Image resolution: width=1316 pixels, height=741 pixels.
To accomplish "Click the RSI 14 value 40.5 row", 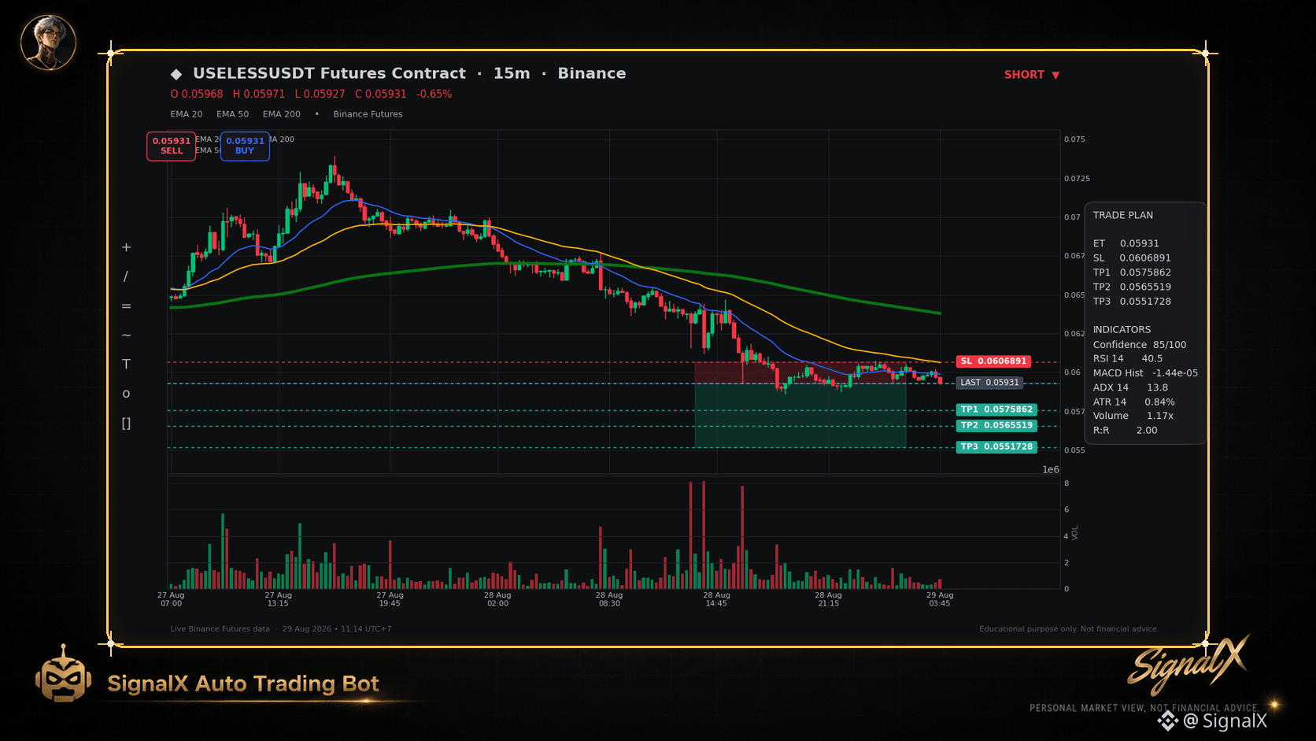I will (1128, 359).
